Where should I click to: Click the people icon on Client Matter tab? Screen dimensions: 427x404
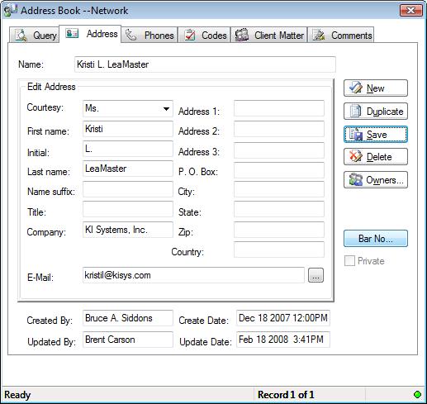242,36
